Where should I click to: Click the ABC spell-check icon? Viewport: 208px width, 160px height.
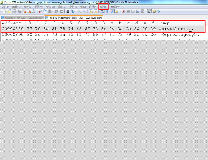pos(159,11)
